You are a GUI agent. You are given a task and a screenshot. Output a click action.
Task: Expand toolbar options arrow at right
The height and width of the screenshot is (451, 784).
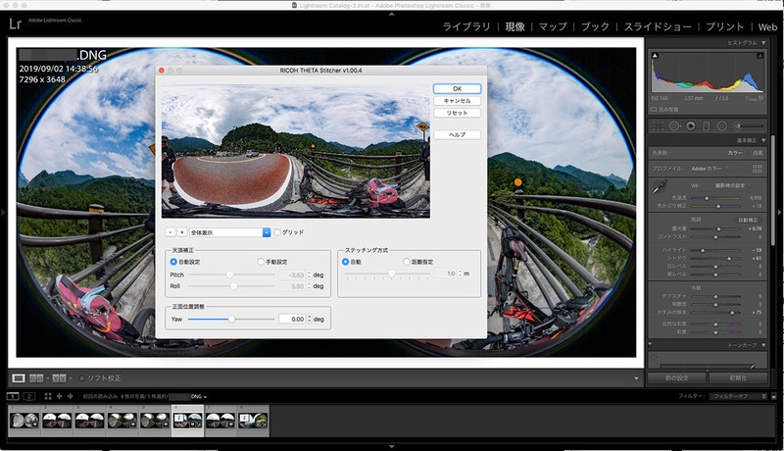tap(636, 379)
